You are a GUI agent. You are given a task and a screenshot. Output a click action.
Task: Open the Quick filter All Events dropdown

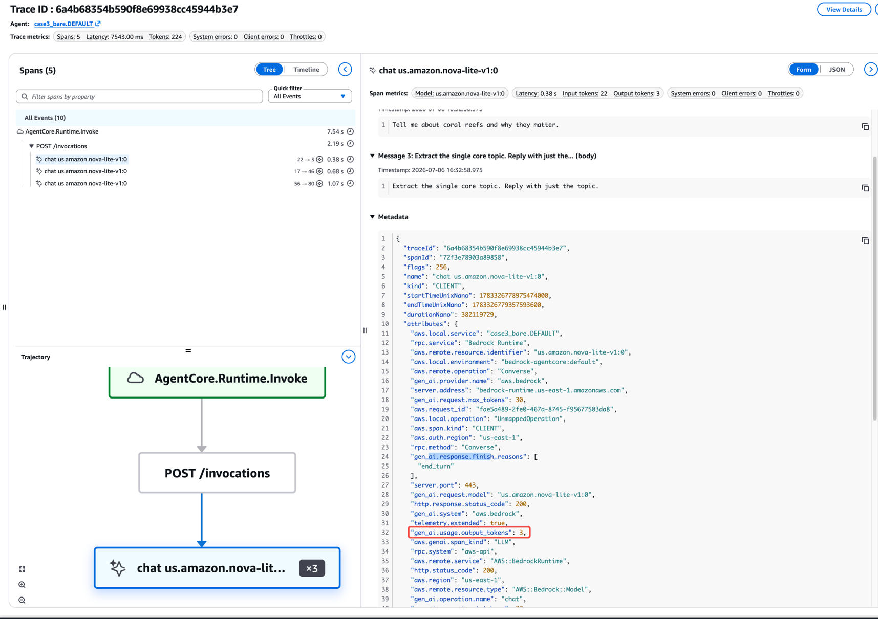tap(310, 96)
